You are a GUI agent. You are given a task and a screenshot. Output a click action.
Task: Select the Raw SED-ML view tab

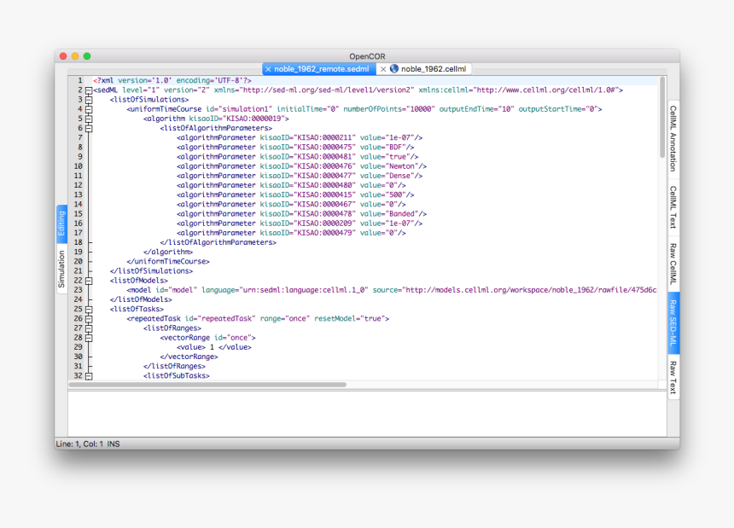673,324
